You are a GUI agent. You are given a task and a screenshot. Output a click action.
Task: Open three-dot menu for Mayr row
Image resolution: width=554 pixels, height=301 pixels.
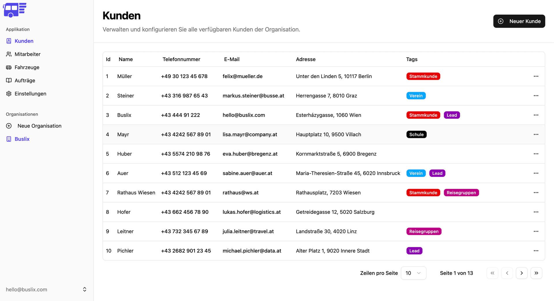[x=536, y=135]
